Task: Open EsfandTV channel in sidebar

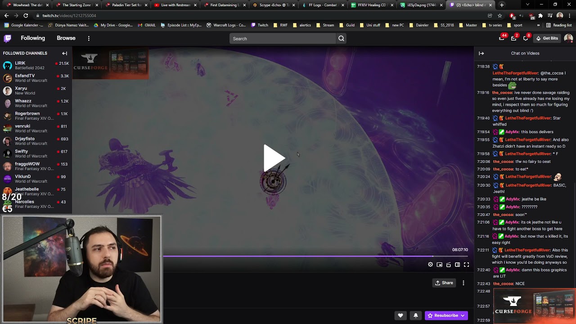Action: 36,78
